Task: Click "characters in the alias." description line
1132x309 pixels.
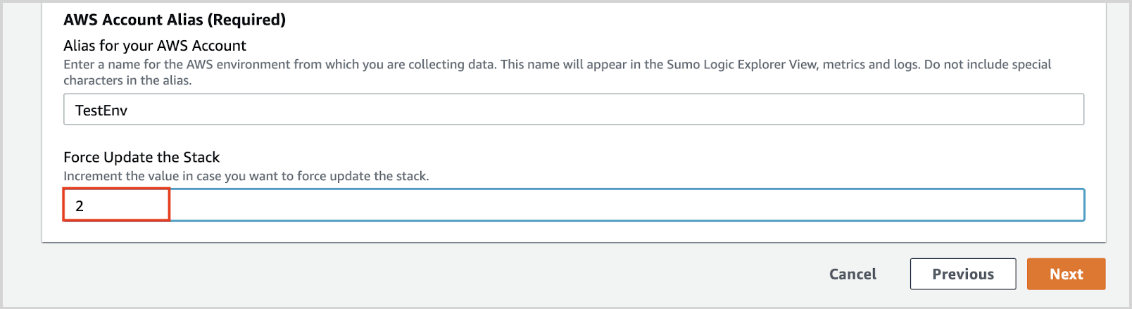Action: coord(127,80)
